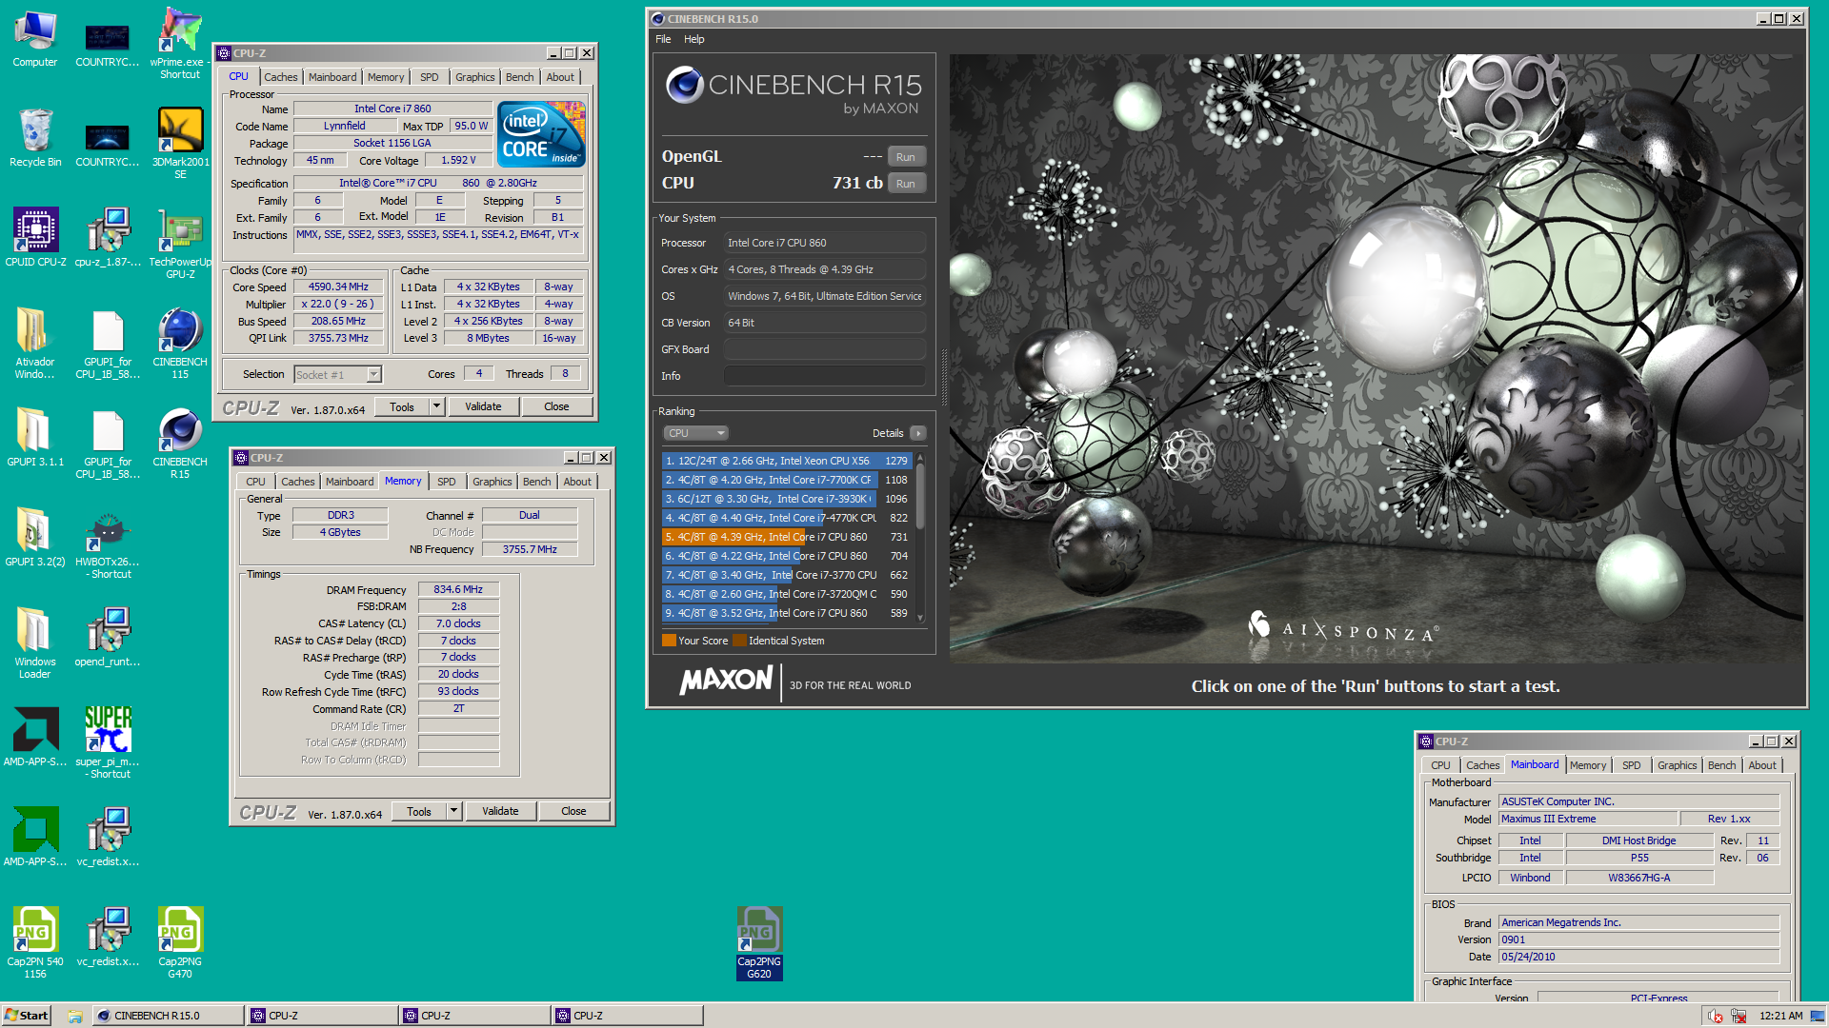Click the security alert tray icon

coord(1716,1016)
